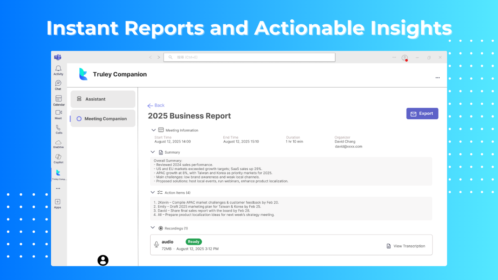This screenshot has width=498, height=280.
Task: Click the microphone icon on the audio recording
Action: pos(156,244)
